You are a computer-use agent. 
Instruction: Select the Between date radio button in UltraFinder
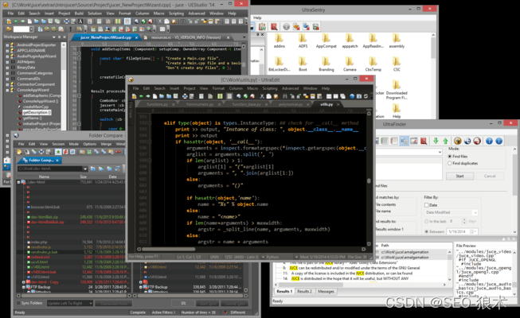point(427,231)
